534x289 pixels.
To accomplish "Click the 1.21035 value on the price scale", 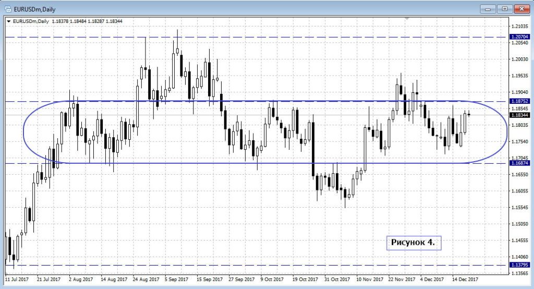I will 519,26.
